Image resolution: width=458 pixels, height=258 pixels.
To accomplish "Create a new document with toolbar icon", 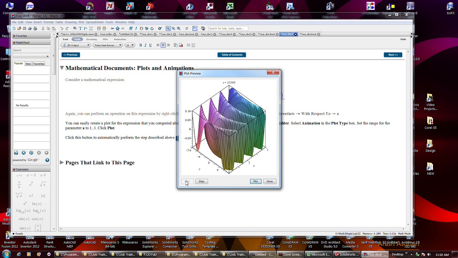I will click(14, 28).
